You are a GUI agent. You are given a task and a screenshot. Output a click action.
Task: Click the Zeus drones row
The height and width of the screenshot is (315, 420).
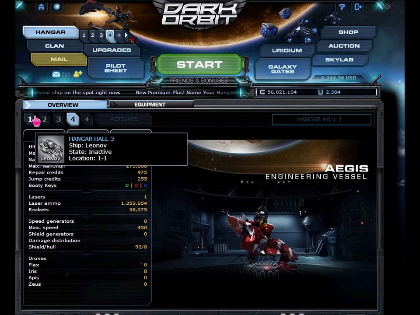[87, 284]
